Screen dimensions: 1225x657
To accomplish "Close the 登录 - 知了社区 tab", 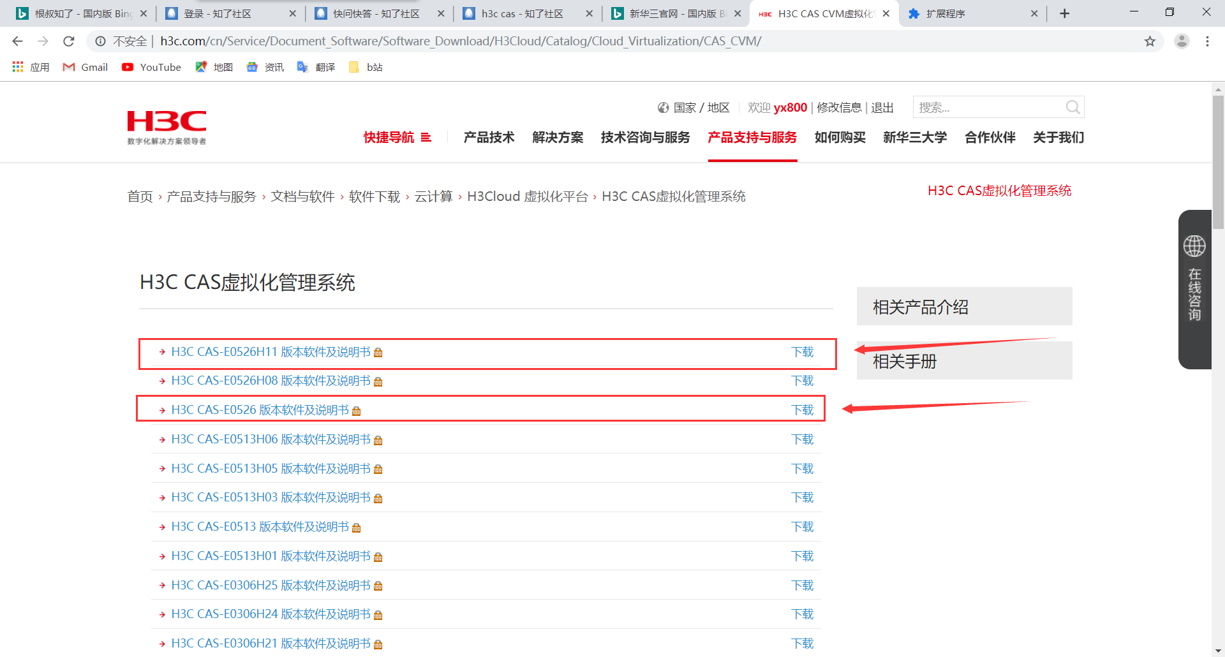I will coord(292,13).
